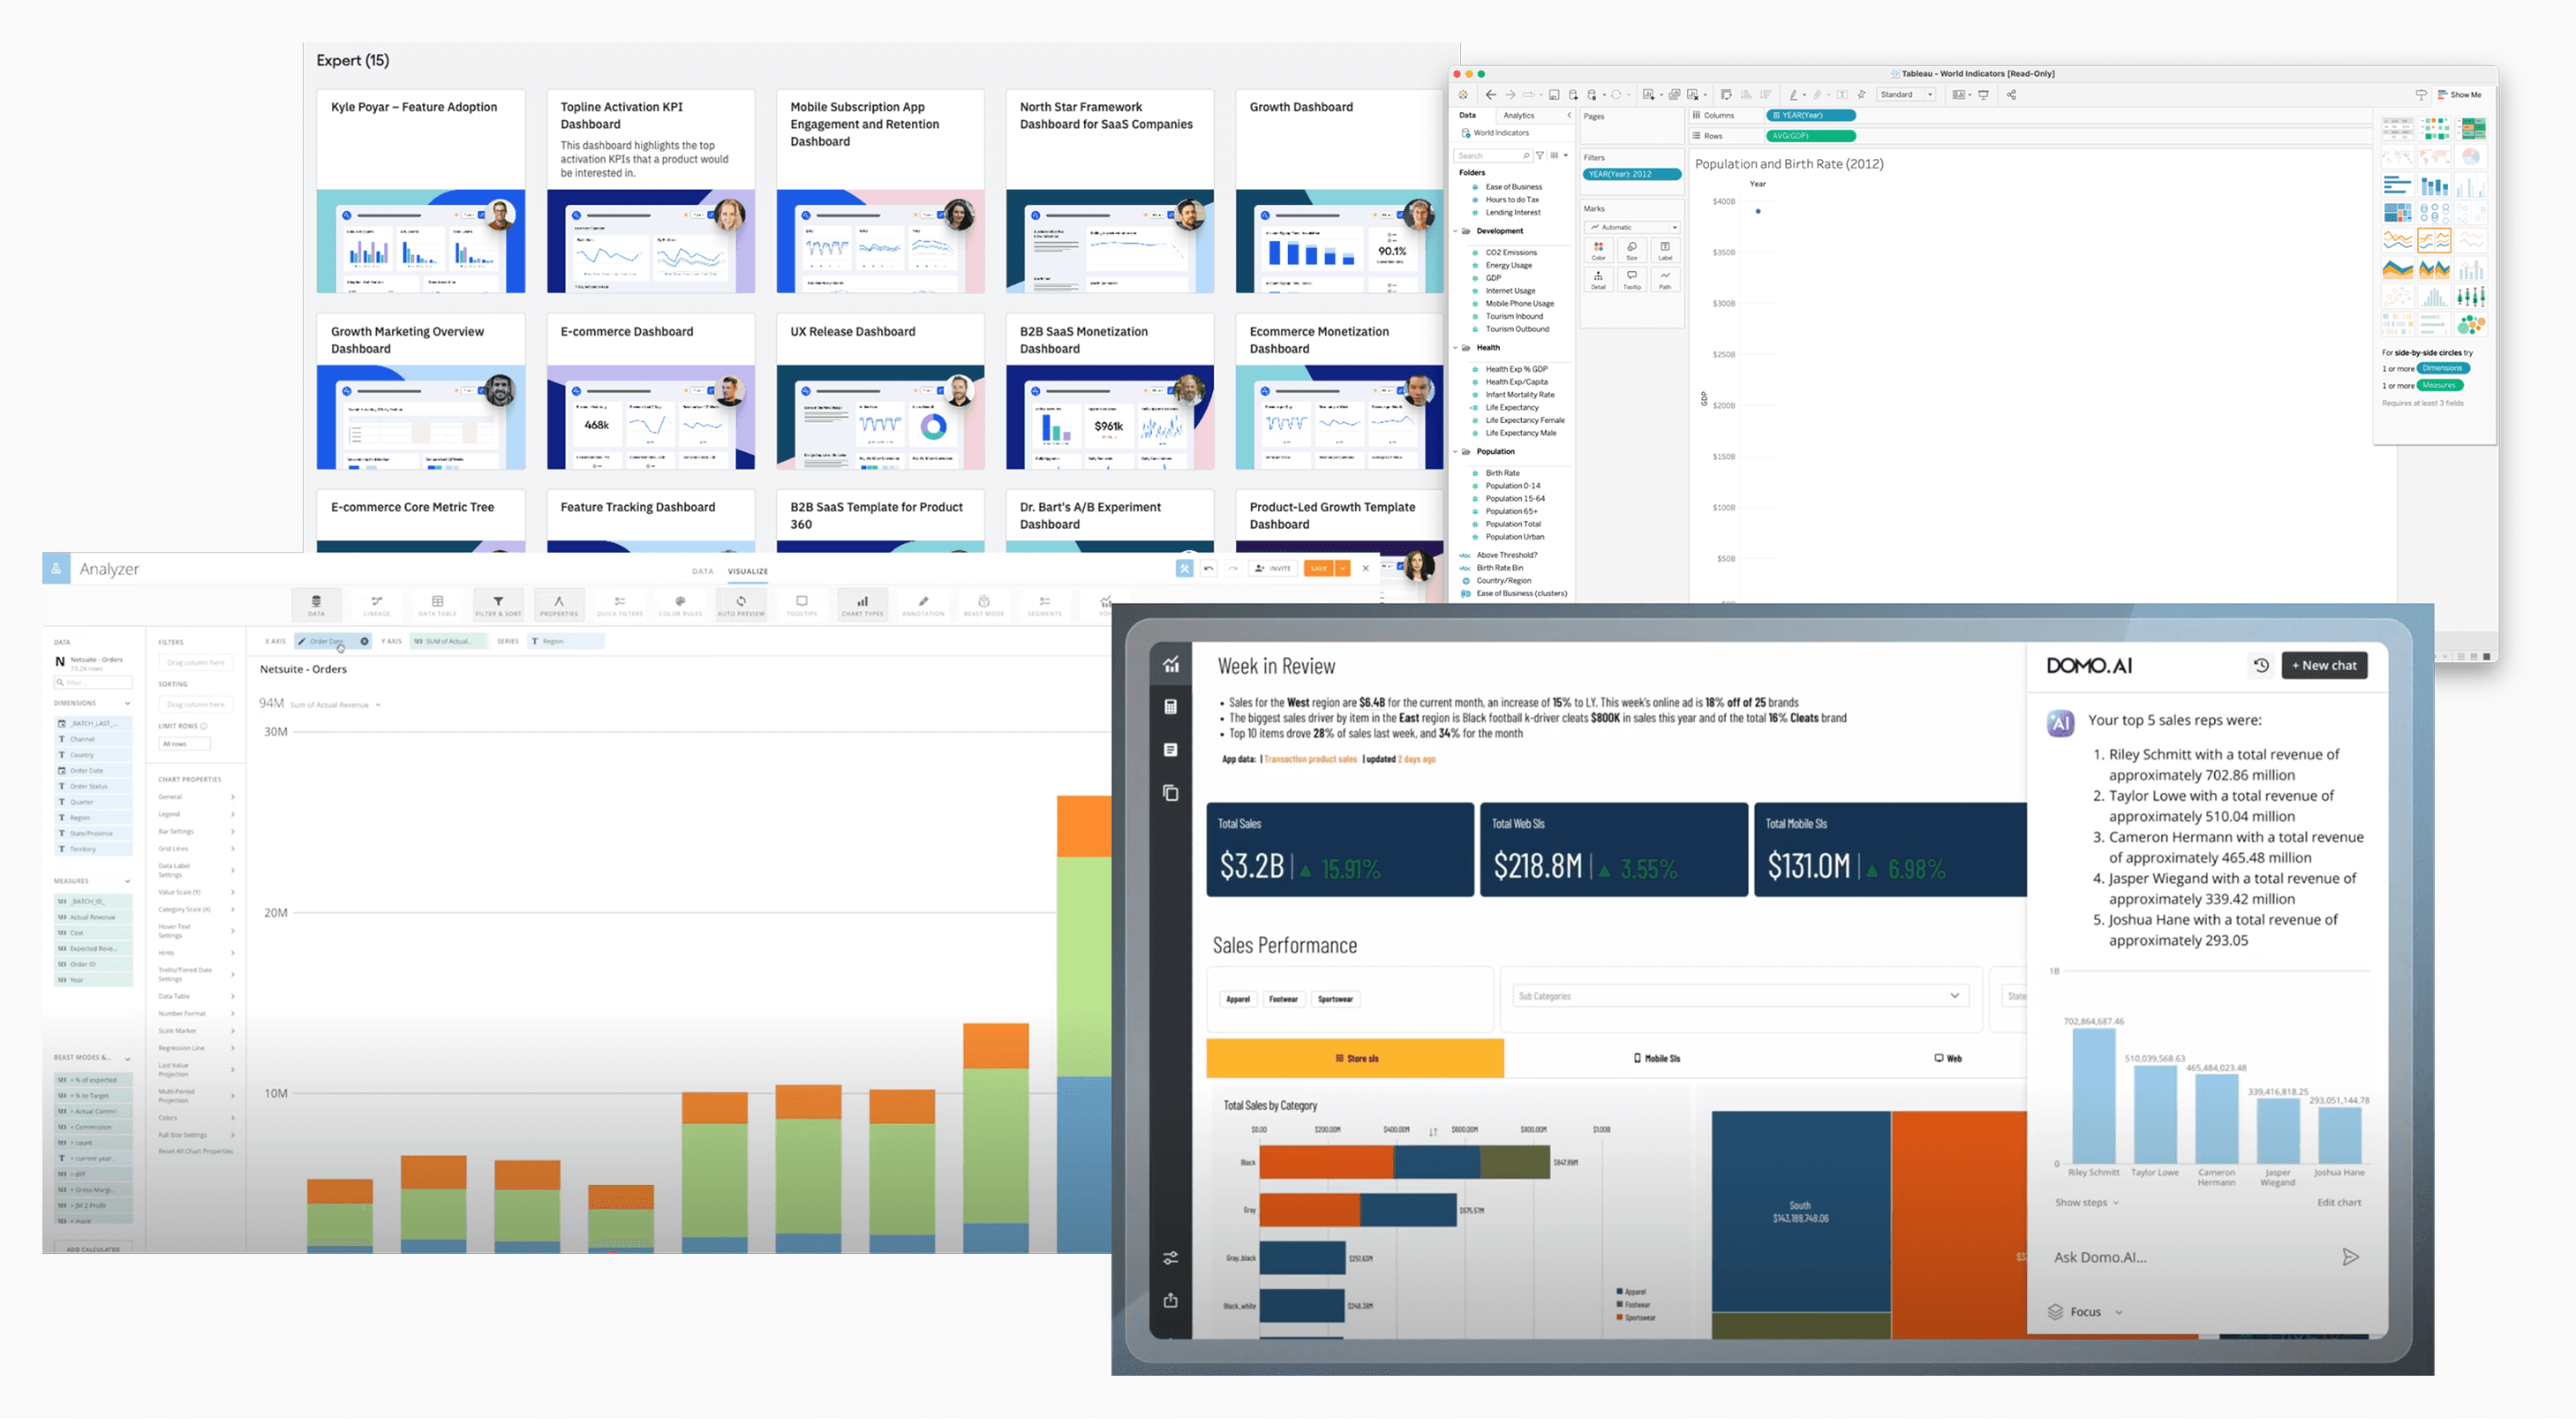Send message with Ask Domo.AI arrow

[2350, 1257]
